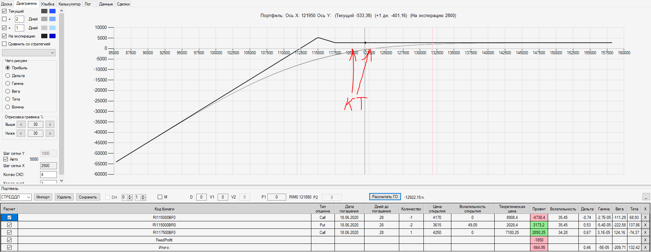Click the P1 input field
Viewport: 651px width, 252px height.
[277, 197]
